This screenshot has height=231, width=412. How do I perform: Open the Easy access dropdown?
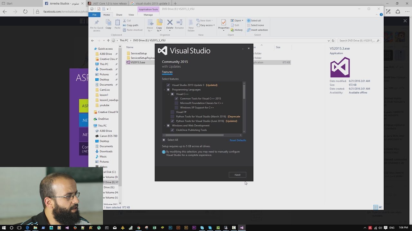click(205, 25)
